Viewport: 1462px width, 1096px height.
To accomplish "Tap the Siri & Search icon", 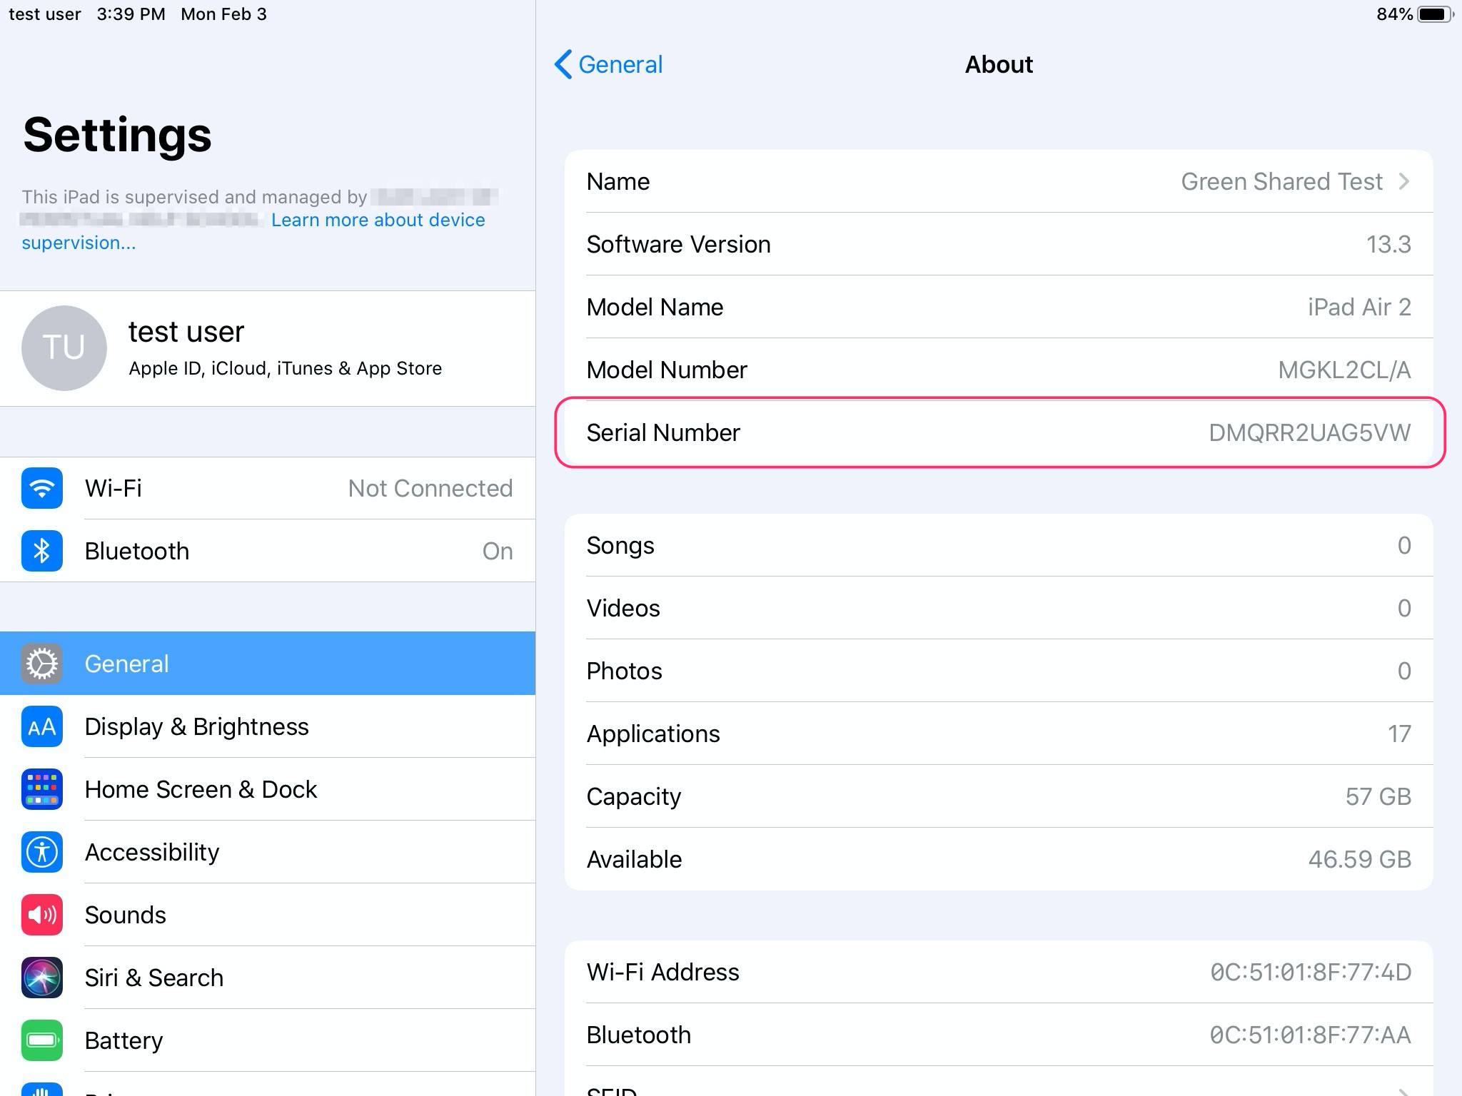I will point(42,978).
